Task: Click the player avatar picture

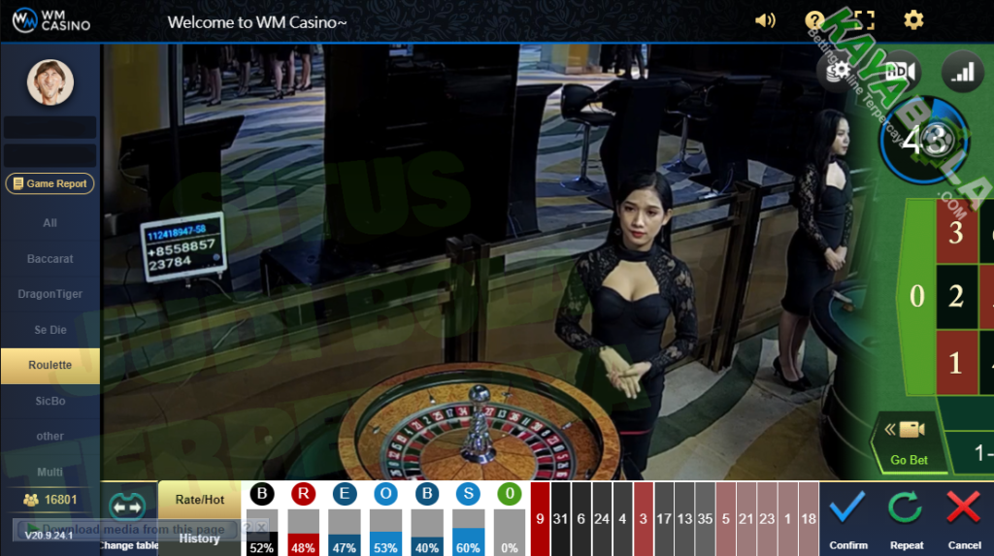Action: click(x=49, y=82)
